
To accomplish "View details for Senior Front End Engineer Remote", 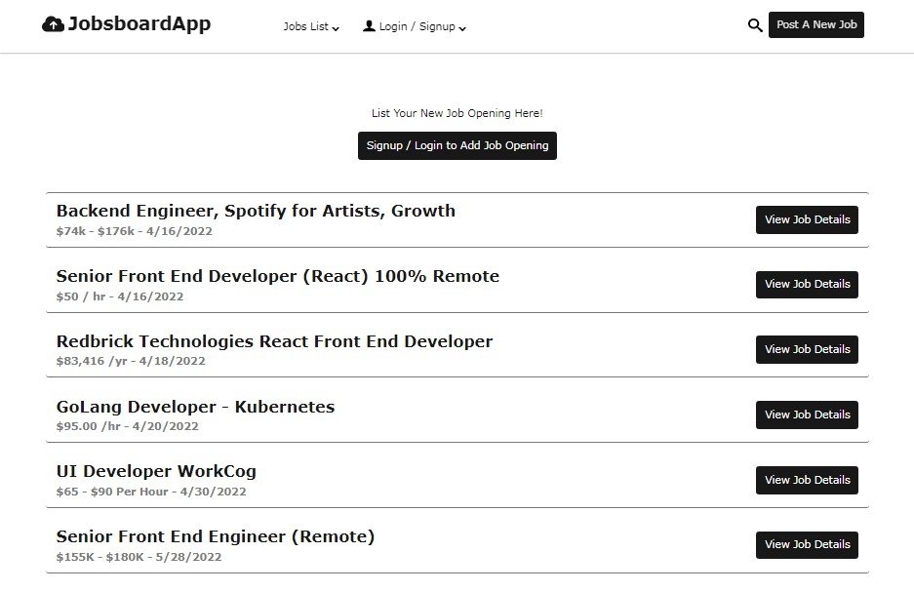I will (807, 545).
